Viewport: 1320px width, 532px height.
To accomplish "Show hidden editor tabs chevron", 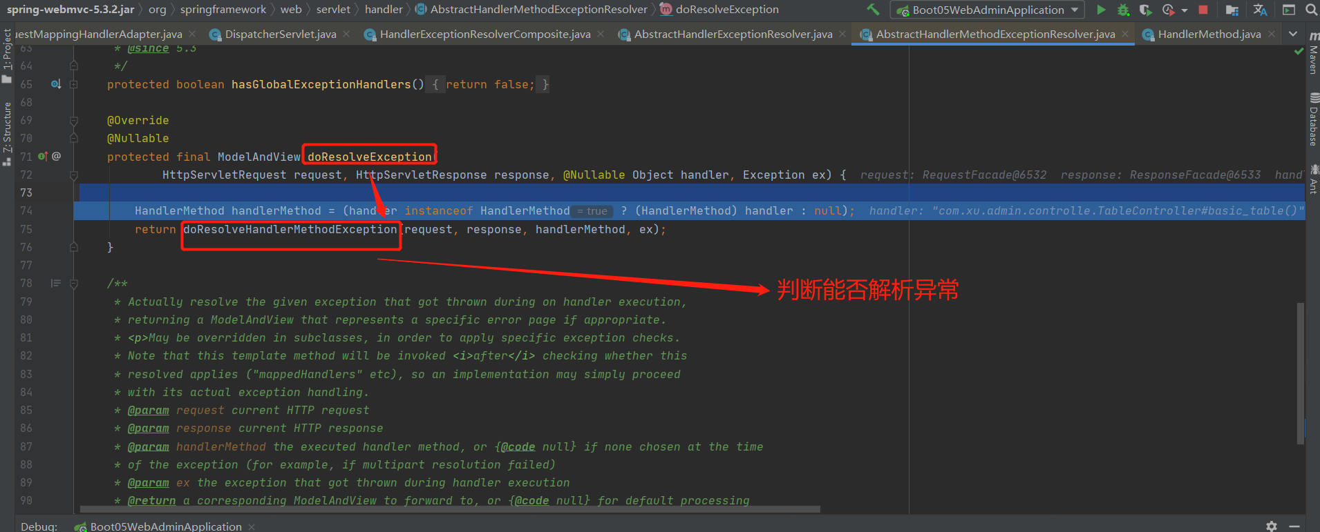I will pos(1293,34).
